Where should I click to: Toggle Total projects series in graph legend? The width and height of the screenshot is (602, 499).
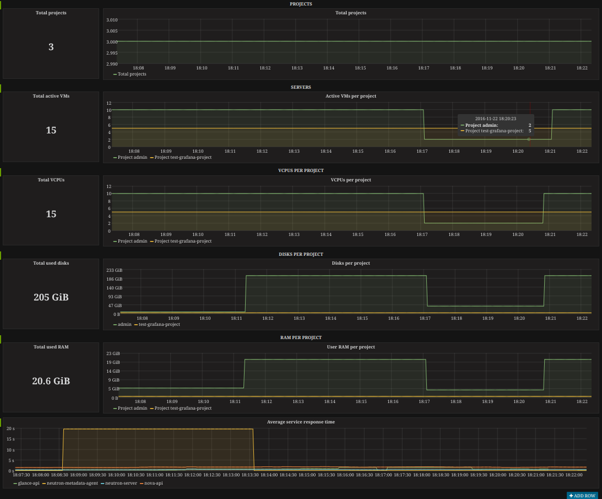pyautogui.click(x=132, y=74)
